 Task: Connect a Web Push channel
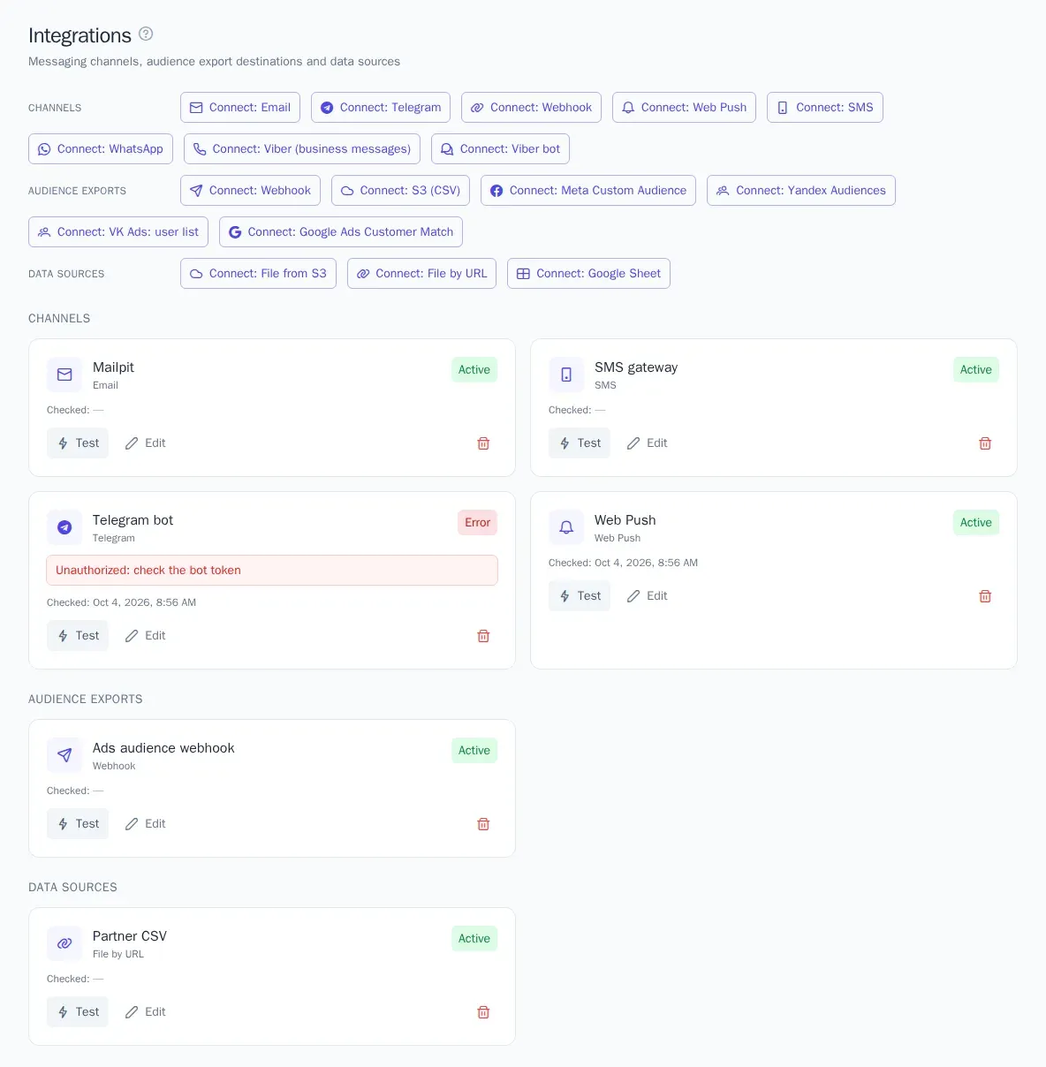pos(684,108)
